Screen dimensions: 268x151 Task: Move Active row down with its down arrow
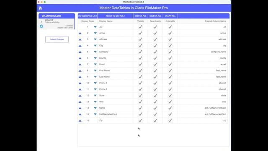point(95,33)
